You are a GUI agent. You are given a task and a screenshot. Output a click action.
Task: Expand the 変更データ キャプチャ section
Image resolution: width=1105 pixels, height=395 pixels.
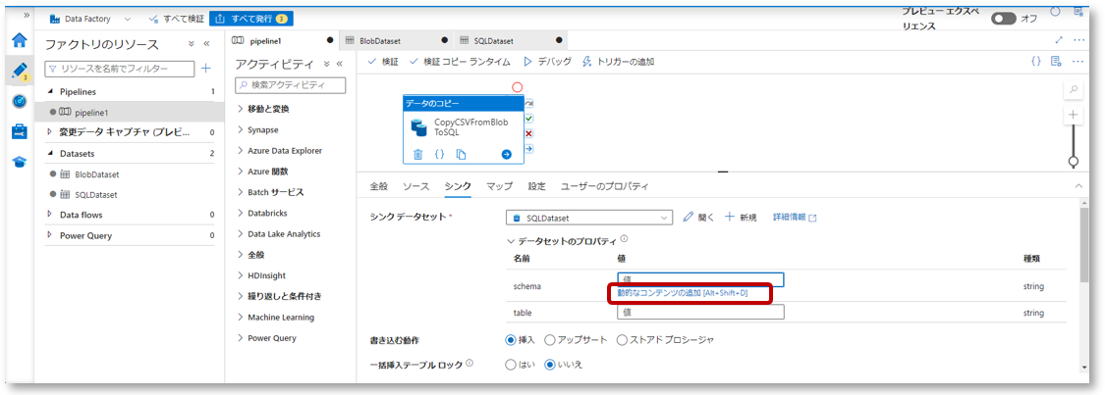click(x=50, y=132)
